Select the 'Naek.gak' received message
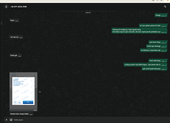Viewport: 170px width, 123px height. (16, 56)
